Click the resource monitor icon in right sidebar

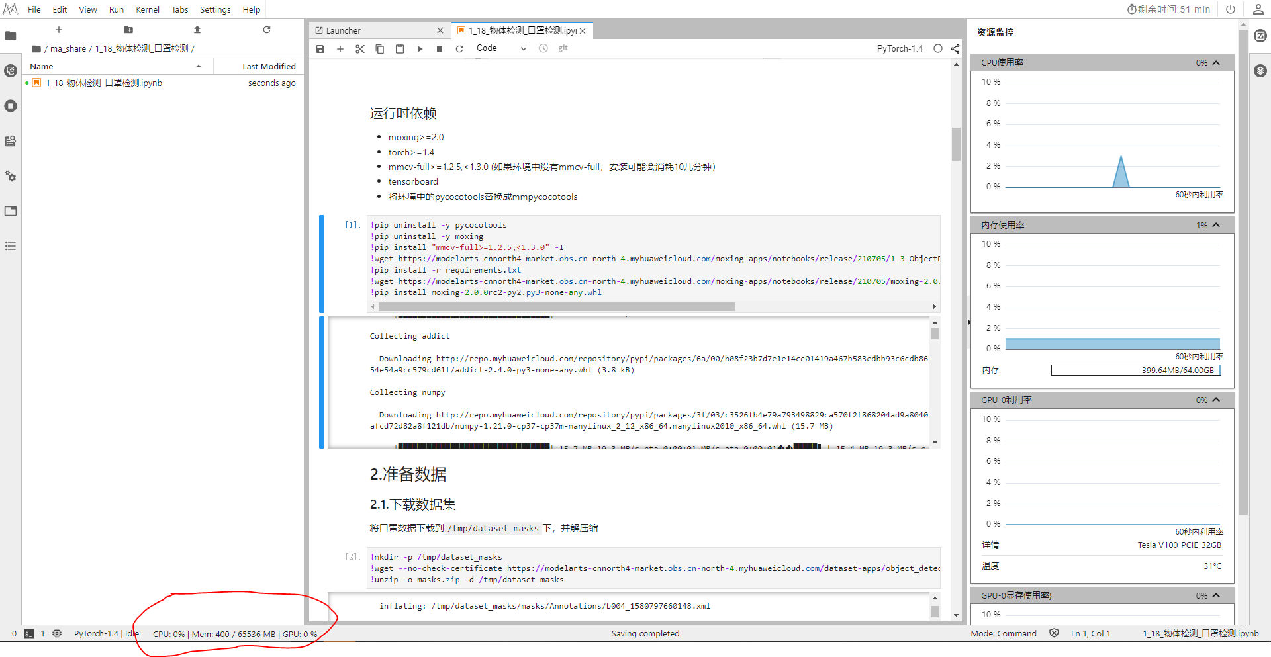[x=1260, y=36]
